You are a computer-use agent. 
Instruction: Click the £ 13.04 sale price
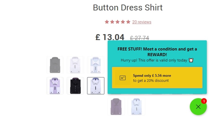pos(110,37)
